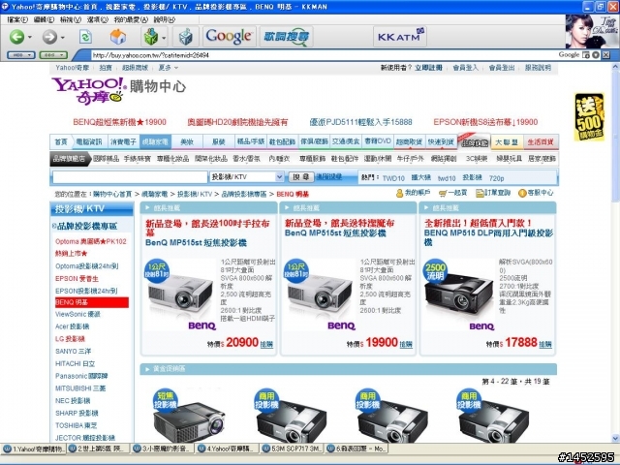The image size is (620, 465).
Task: Click the Google toolbar button
Action: tap(229, 37)
